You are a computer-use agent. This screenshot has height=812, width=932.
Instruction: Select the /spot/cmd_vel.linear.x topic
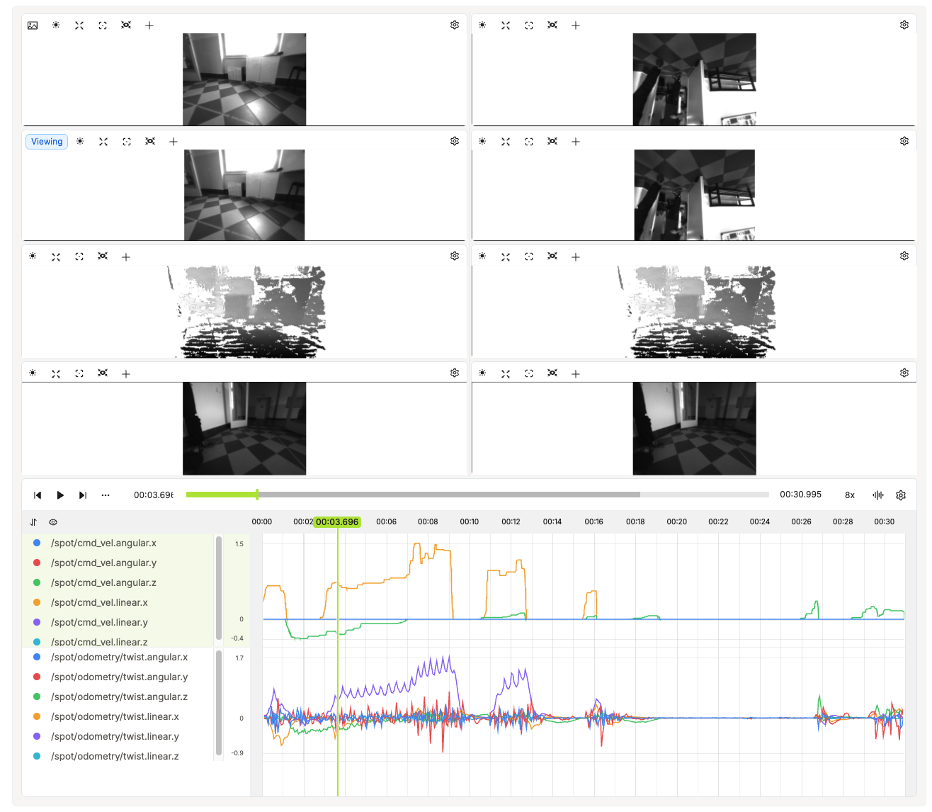click(x=99, y=602)
